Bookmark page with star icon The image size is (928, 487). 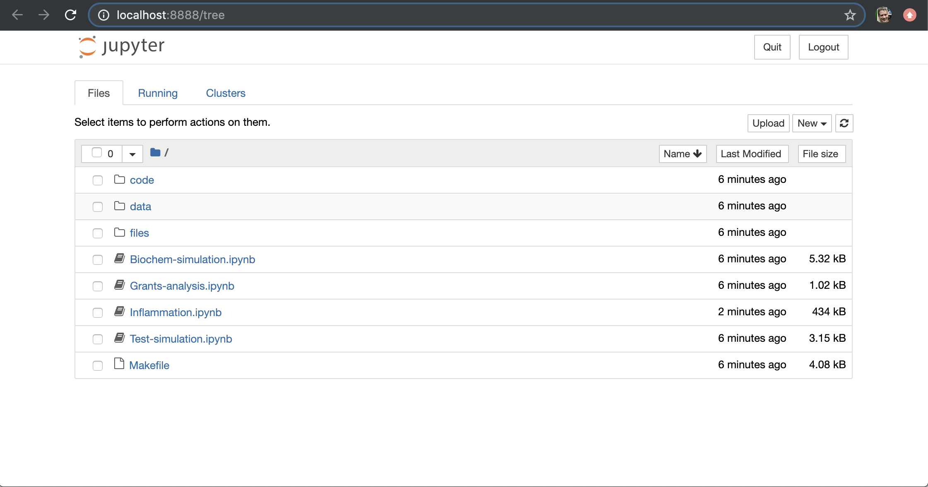[x=850, y=15]
